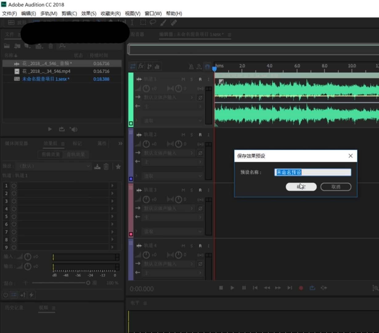The height and width of the screenshot is (333, 379).
Task: Switch to the 标记 tab
Action: [x=78, y=143]
